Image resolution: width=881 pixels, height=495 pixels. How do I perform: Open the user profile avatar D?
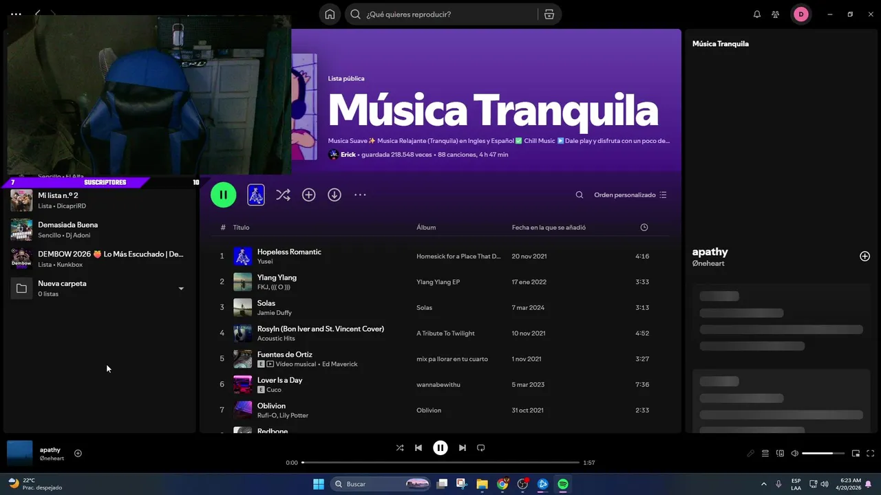(801, 14)
